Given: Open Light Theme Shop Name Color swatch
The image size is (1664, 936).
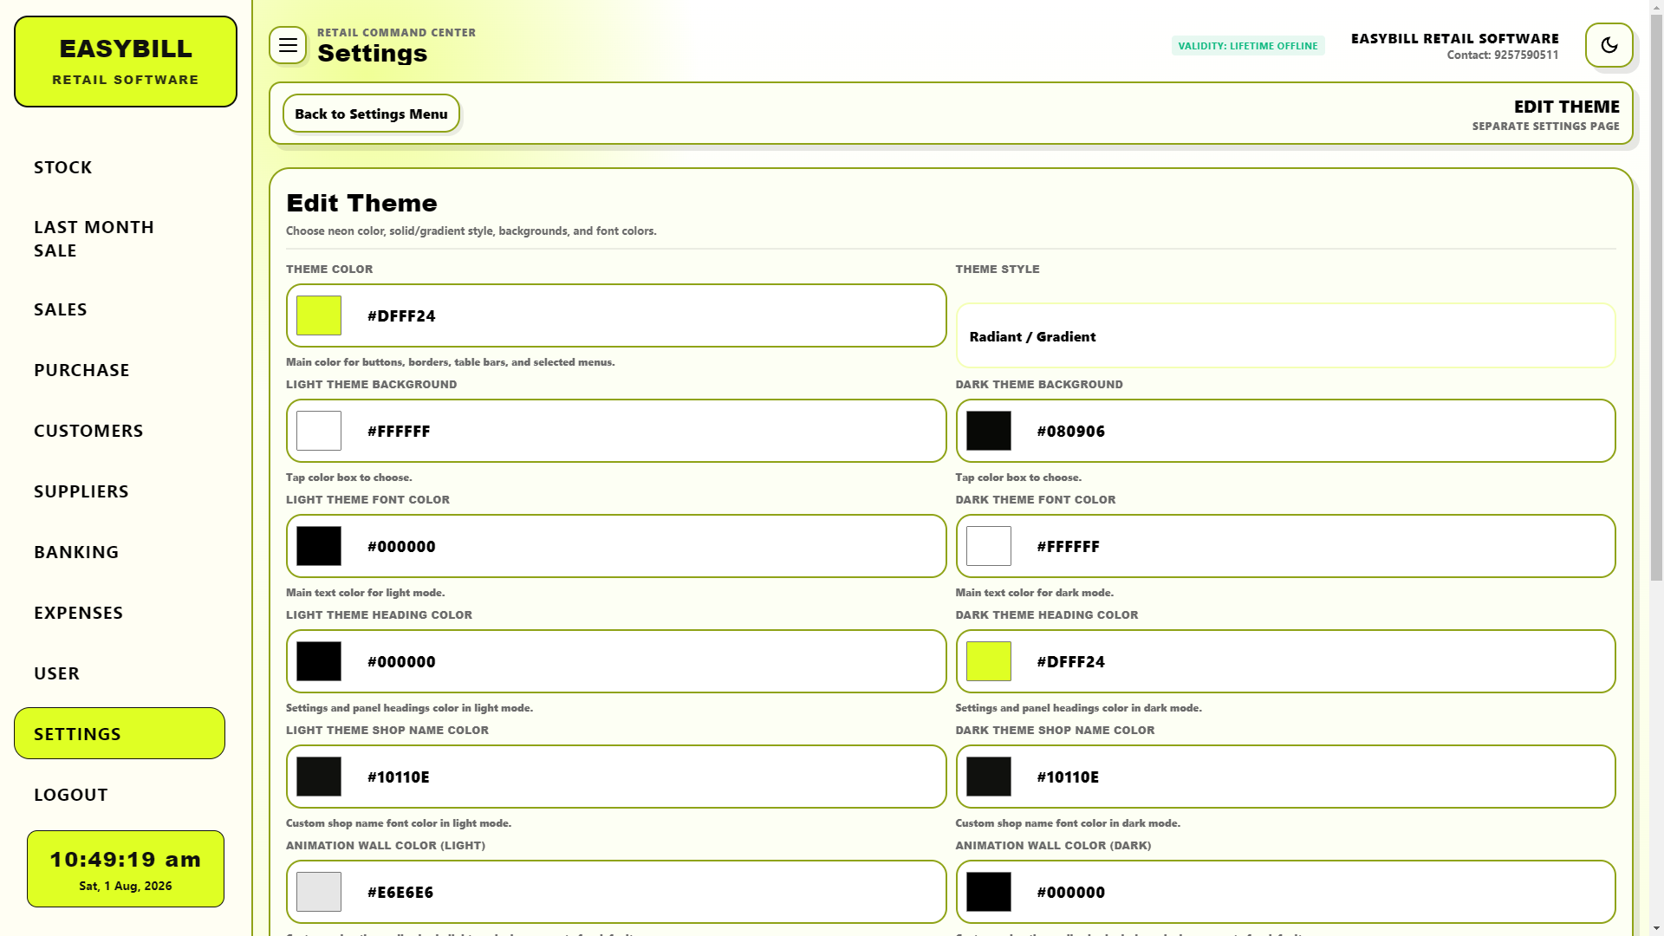Looking at the screenshot, I should pyautogui.click(x=319, y=777).
